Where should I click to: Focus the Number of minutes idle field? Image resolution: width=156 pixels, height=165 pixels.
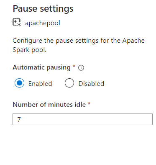click(x=82, y=119)
